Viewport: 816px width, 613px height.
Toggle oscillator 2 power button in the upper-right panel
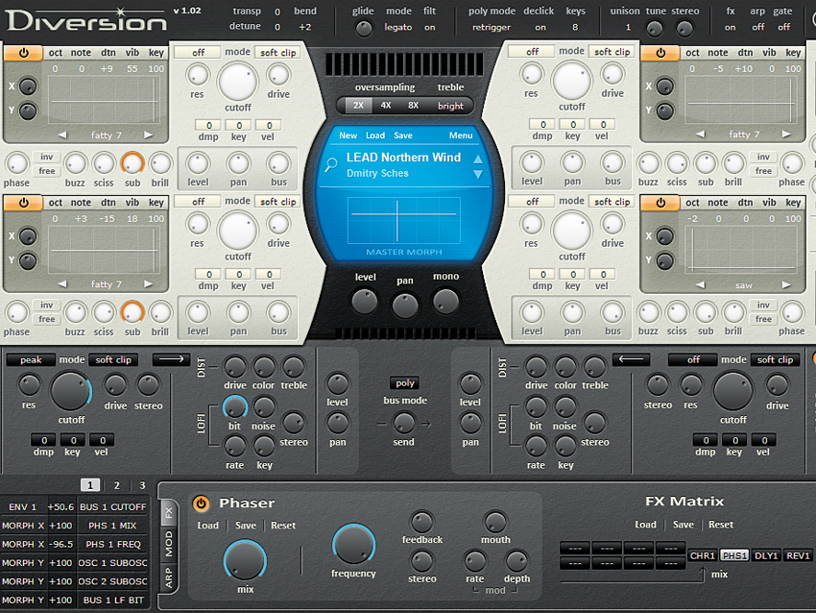tap(660, 53)
